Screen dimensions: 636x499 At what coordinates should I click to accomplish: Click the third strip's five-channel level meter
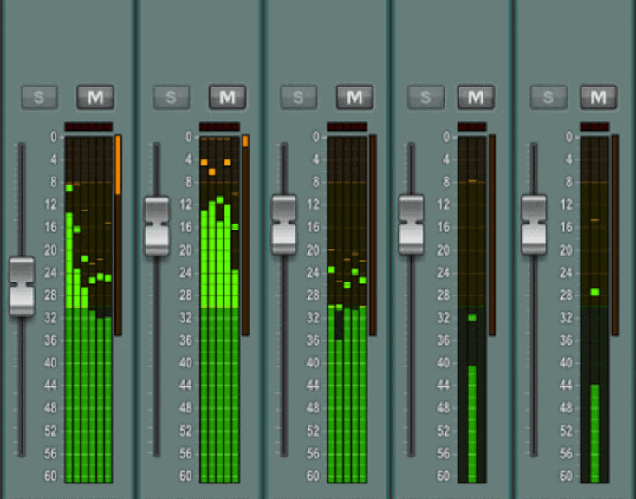[x=347, y=309]
